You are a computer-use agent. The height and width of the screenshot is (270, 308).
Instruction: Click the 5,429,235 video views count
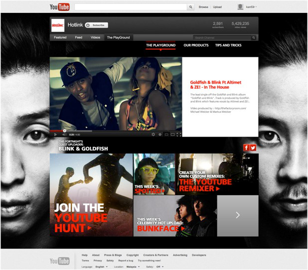point(240,25)
